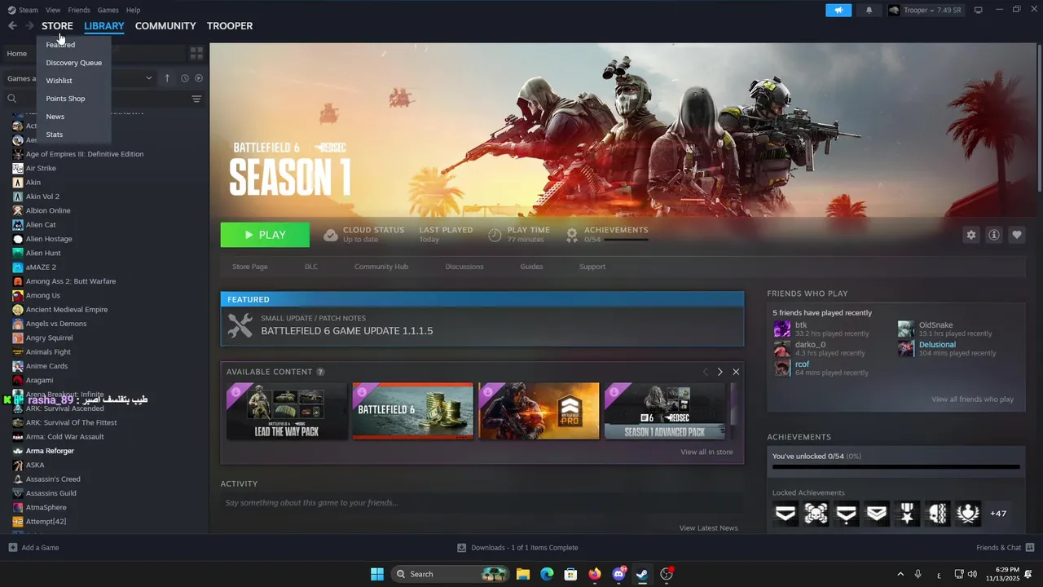
Task: Select Wishlist from Store menu
Action: click(x=59, y=81)
